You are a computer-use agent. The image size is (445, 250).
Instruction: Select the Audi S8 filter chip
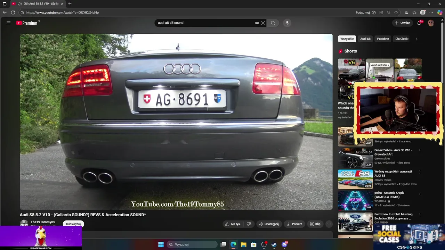point(365,39)
